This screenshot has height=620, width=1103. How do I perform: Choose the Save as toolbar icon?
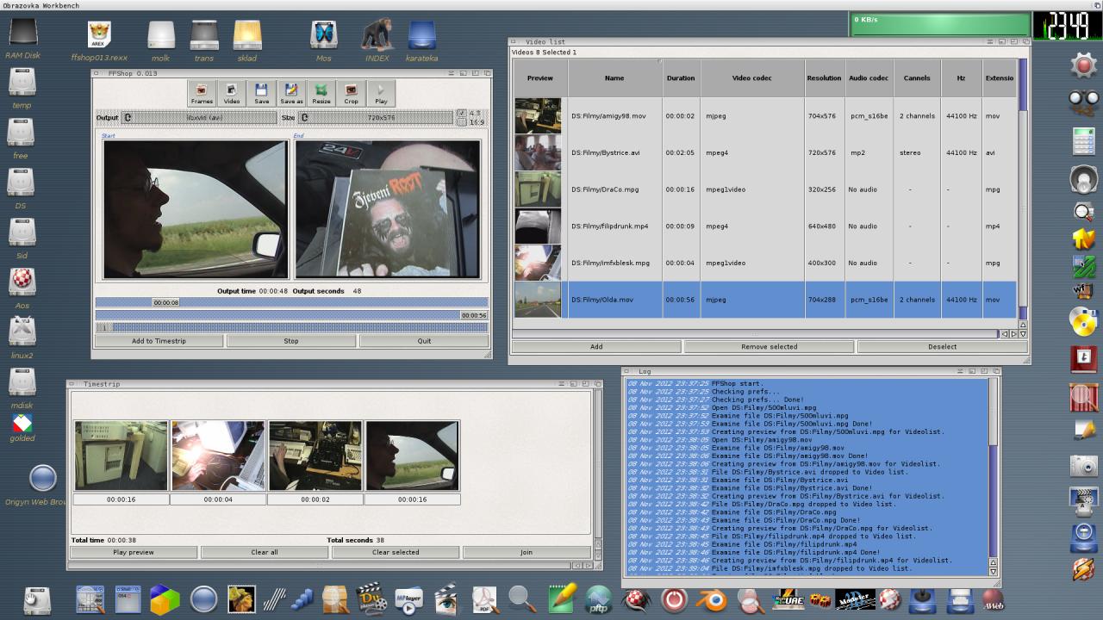(x=291, y=93)
